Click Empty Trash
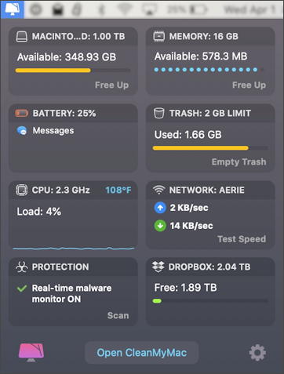This screenshot has width=284, height=374. 238,162
